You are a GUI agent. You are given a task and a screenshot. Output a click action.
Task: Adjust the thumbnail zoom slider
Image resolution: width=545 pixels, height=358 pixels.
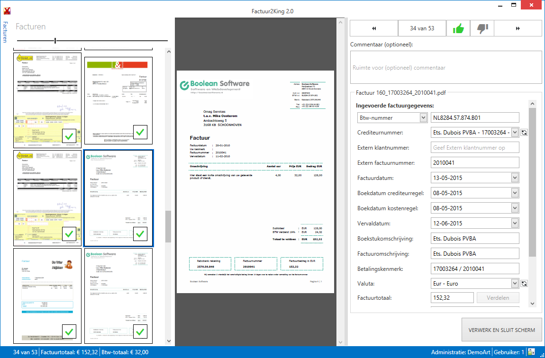(55, 41)
